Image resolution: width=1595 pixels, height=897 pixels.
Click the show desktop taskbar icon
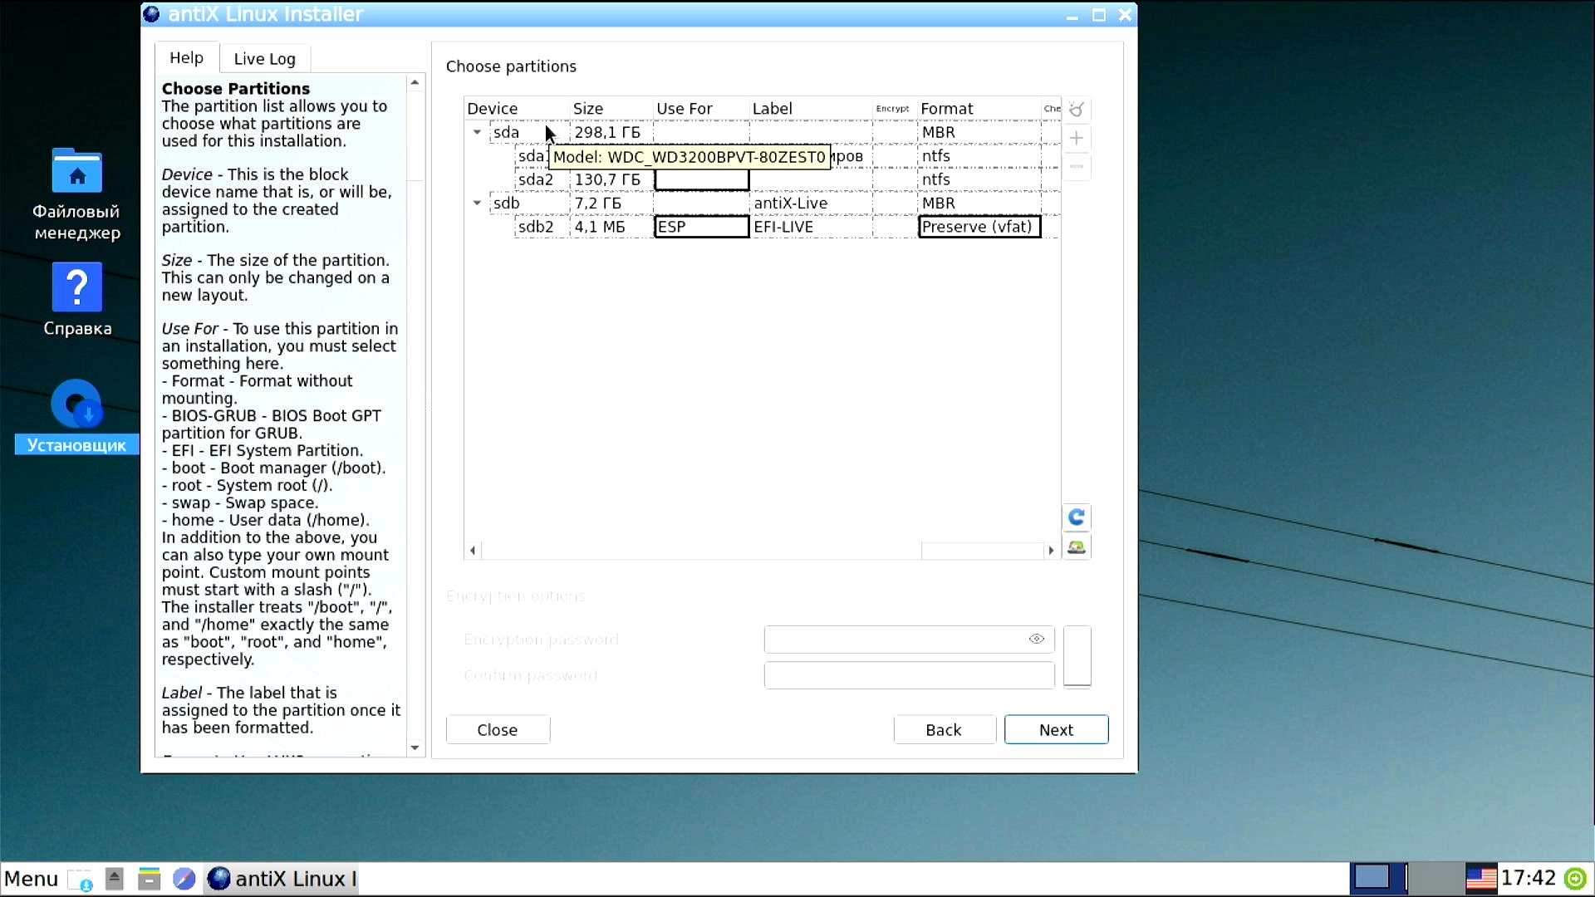(x=81, y=879)
